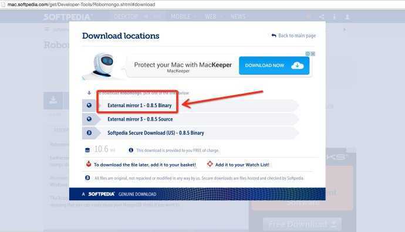405x232 pixels.
Task: Add it to your Watch List
Action: (x=242, y=165)
